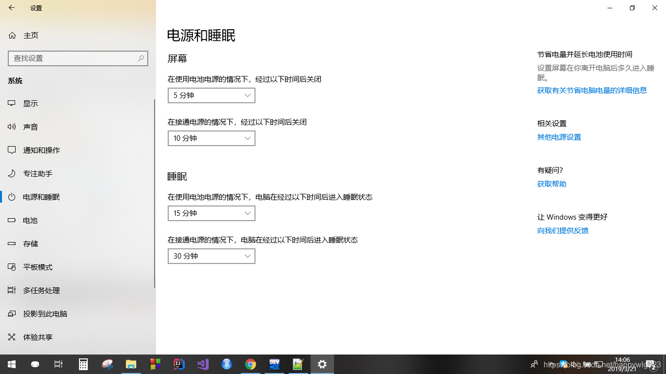Open the plugged-in screen timeout dropdown showing 10 minutes
666x374 pixels.
coord(211,138)
